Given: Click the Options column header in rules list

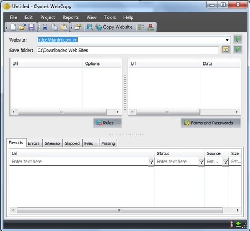Looking at the screenshot, I should coord(102,63).
